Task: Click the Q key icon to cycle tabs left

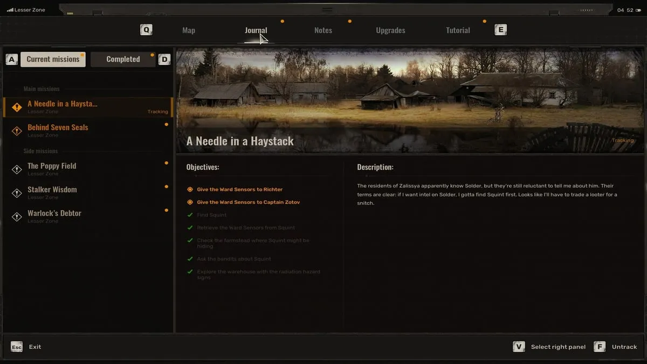Action: 146,30
